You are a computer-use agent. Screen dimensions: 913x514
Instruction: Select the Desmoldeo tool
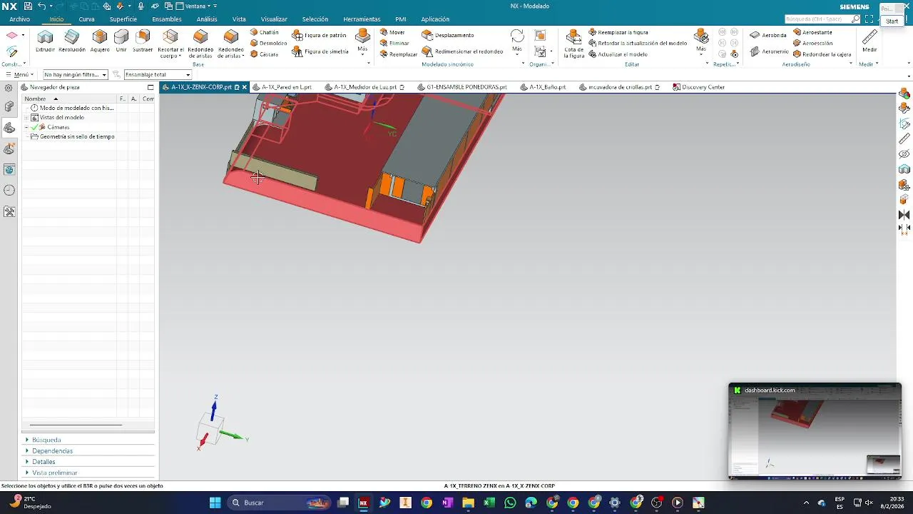coord(268,43)
